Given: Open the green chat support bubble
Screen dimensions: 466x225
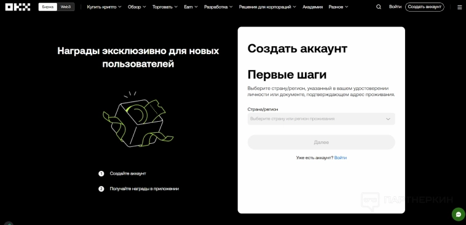Looking at the screenshot, I should tap(458, 214).
